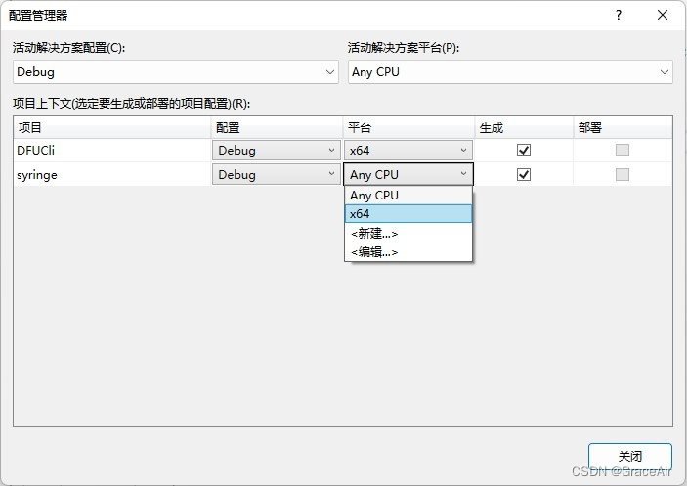Click the 活动解决方案配置(C) label

[68, 47]
